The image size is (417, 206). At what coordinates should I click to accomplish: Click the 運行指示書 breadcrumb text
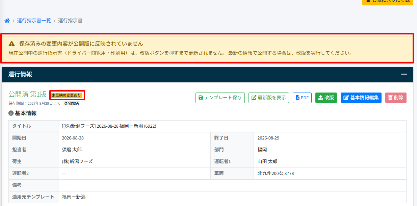pyautogui.click(x=70, y=21)
